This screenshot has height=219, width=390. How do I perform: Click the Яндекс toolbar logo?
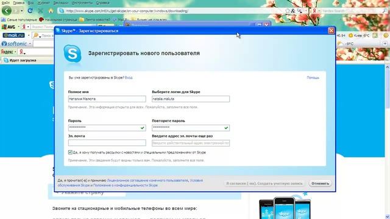click(x=7, y=52)
